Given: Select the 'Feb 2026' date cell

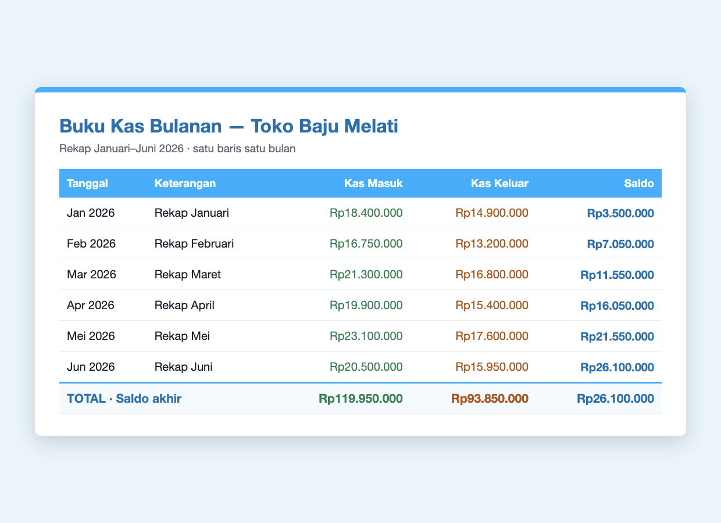Looking at the screenshot, I should [92, 244].
